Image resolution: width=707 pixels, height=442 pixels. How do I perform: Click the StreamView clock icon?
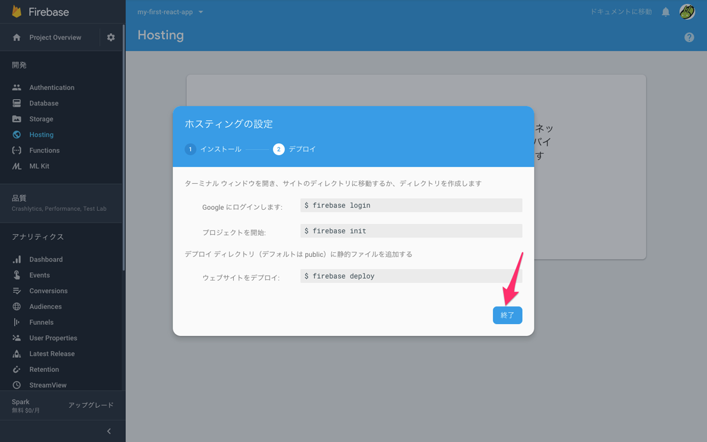point(16,385)
